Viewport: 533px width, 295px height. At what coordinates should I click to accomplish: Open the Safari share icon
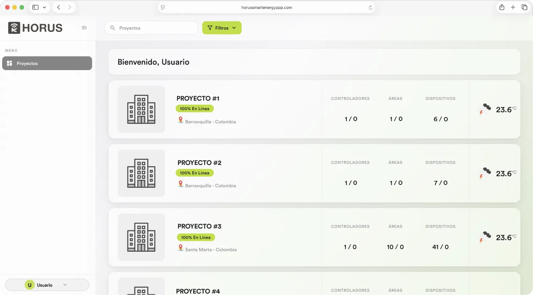[x=502, y=7]
